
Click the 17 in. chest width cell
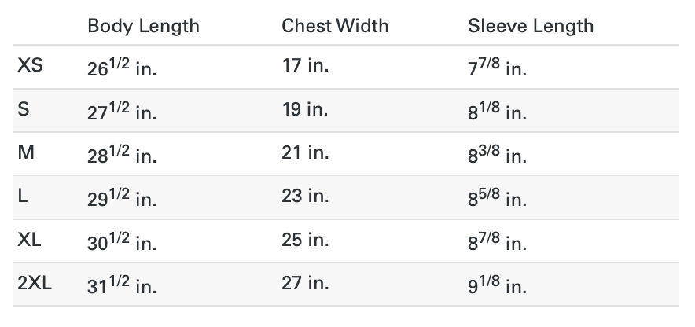tap(305, 66)
